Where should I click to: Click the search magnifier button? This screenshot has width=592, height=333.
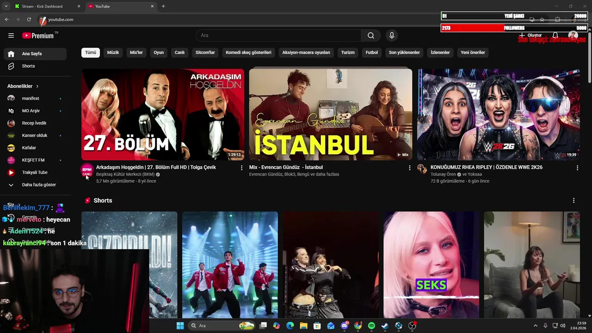(371, 36)
